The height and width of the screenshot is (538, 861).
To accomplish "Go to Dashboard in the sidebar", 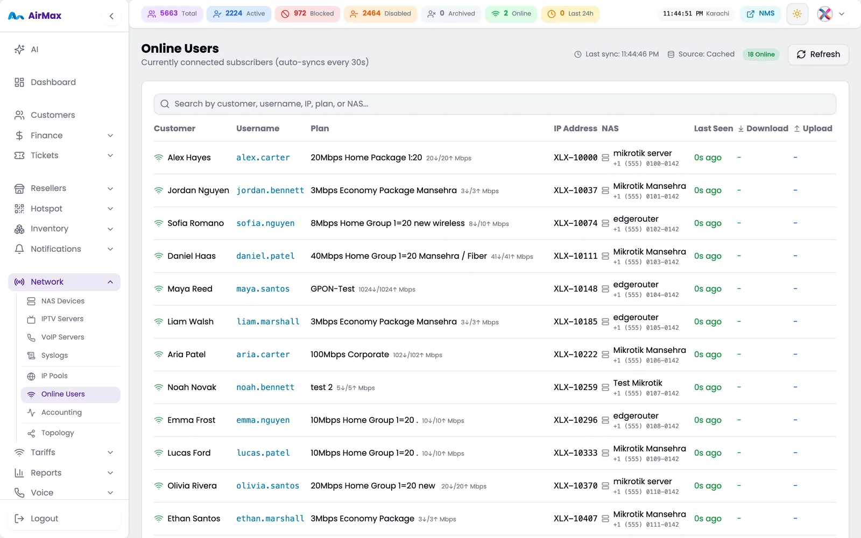I will click(x=64, y=82).
